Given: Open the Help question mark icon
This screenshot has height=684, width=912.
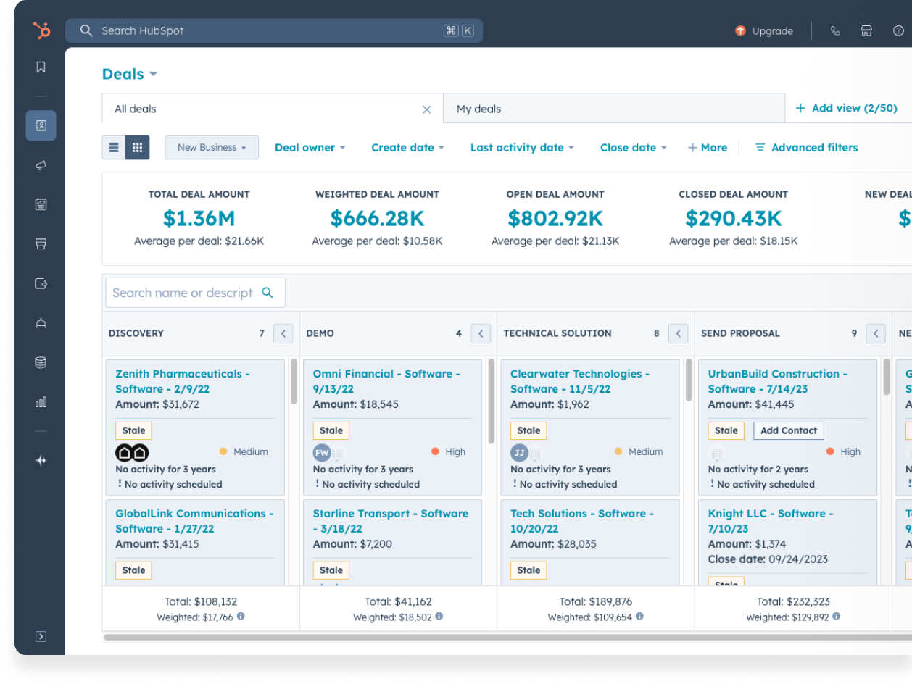Looking at the screenshot, I should pos(898,31).
